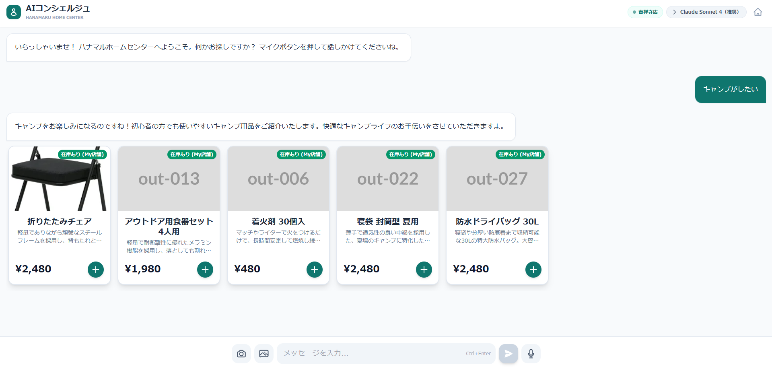Click the tableware description 軽量で耐衝撃性に優れた
Screen dimensions: 772x377
(x=169, y=247)
